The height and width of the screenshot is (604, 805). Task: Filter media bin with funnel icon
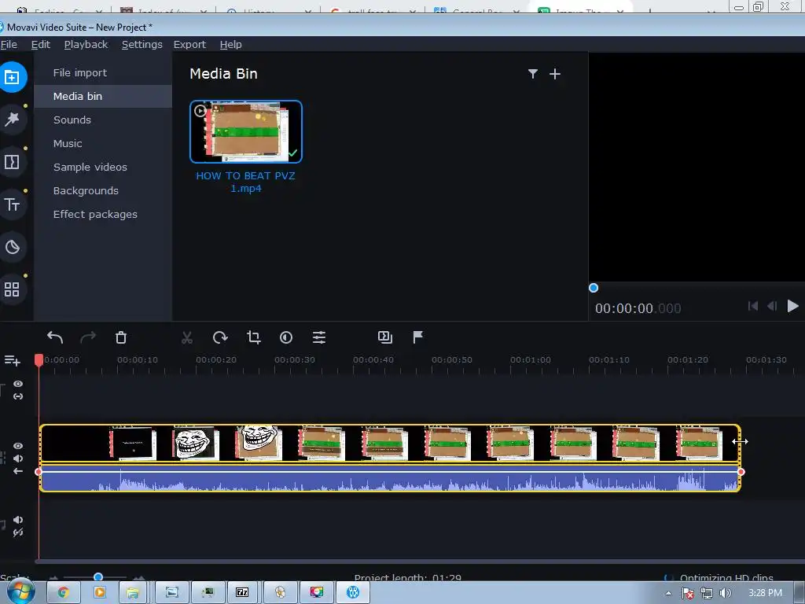[x=533, y=74]
